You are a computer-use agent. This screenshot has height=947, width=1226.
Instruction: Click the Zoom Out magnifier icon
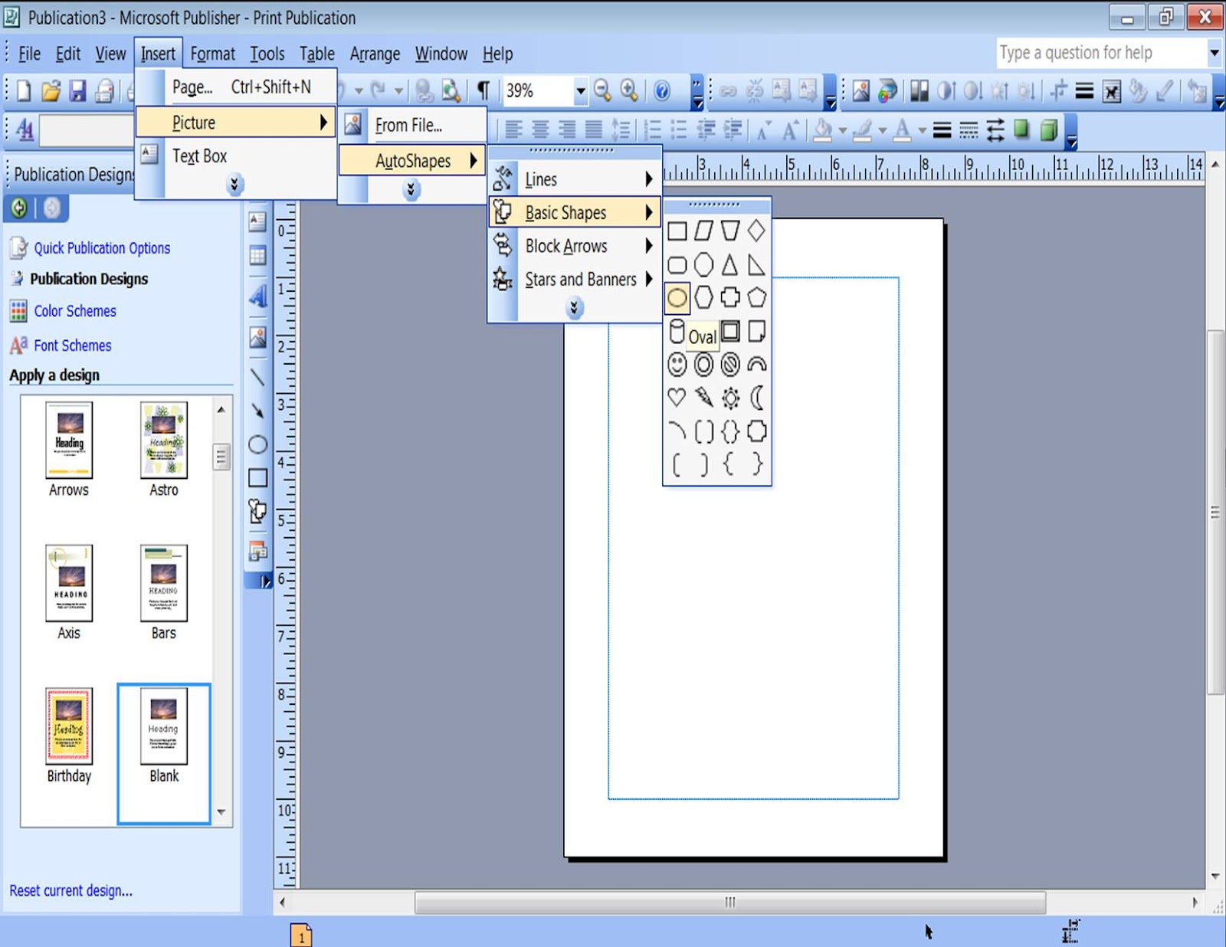coord(603,91)
